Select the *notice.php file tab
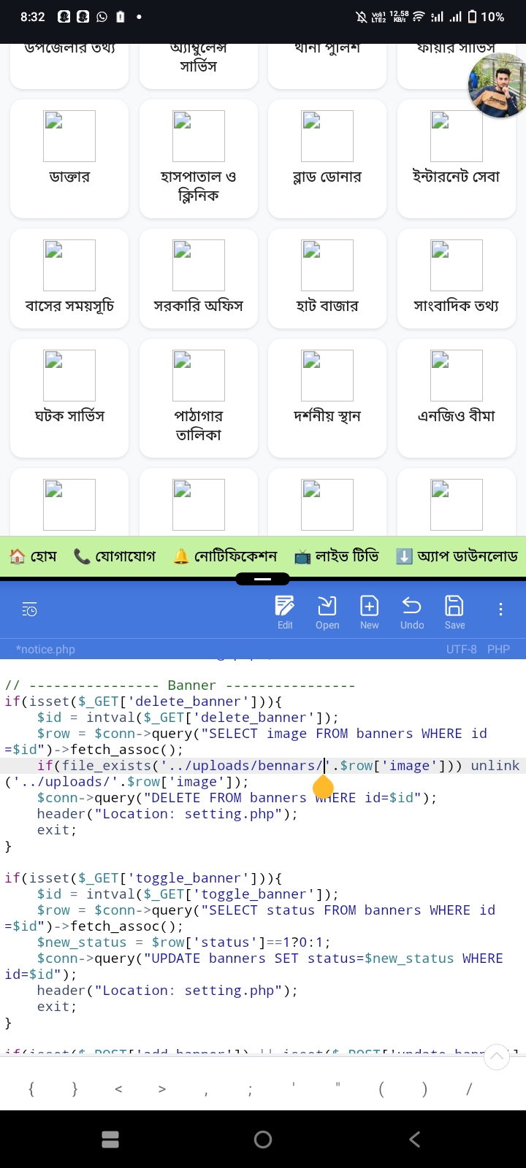The image size is (526, 1168). (x=45, y=649)
